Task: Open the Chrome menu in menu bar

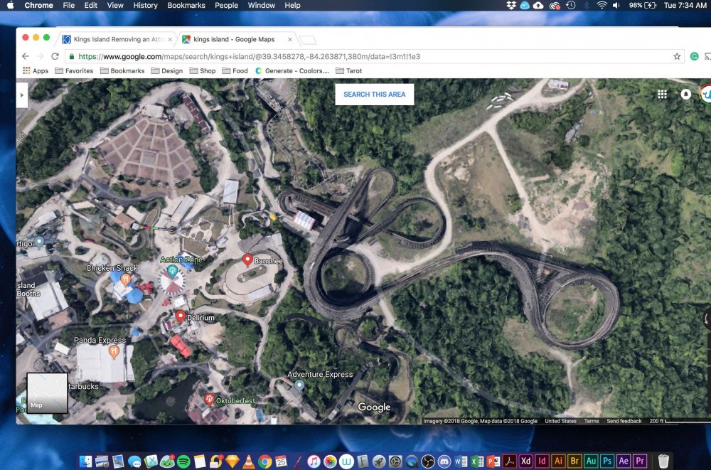Action: (x=38, y=6)
